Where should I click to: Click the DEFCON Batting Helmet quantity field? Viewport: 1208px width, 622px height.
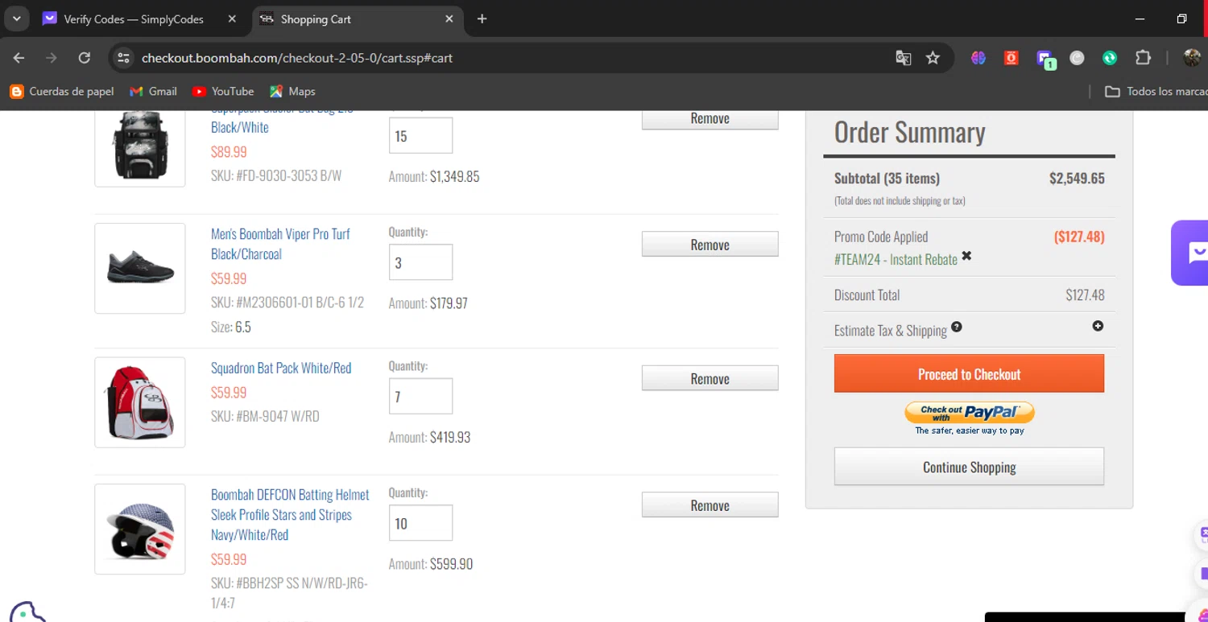click(420, 524)
